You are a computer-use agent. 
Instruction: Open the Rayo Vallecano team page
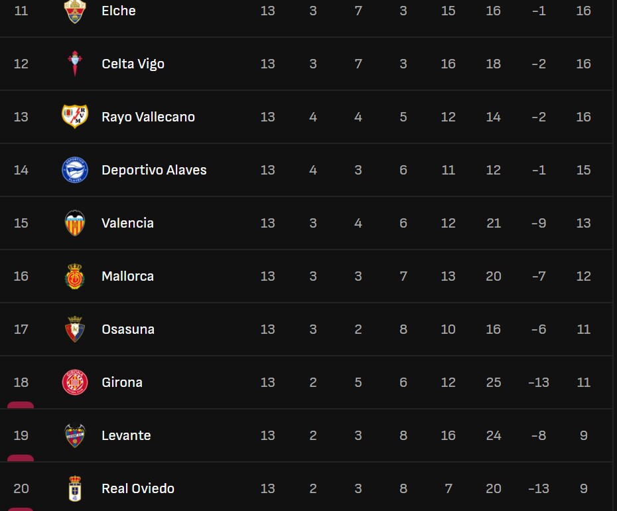click(148, 117)
